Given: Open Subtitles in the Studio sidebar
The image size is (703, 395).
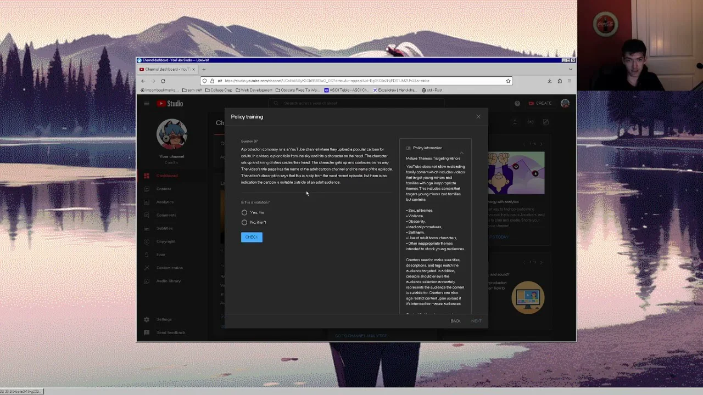Looking at the screenshot, I should (165, 228).
